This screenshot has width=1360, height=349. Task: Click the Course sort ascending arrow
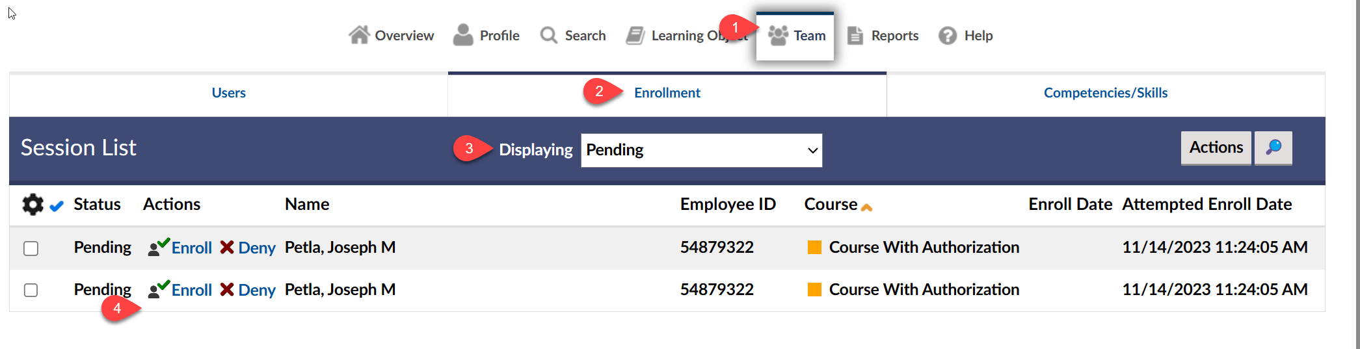[x=866, y=207]
